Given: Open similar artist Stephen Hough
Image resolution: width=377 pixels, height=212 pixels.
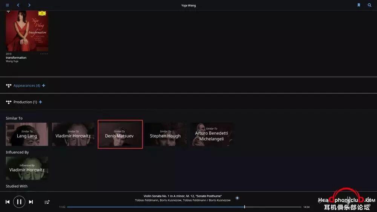Looking at the screenshot, I should (x=166, y=134).
